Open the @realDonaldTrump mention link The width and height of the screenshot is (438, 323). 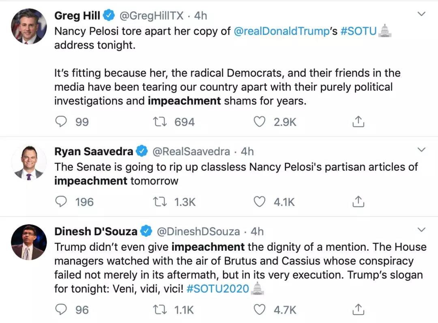pyautogui.click(x=281, y=31)
